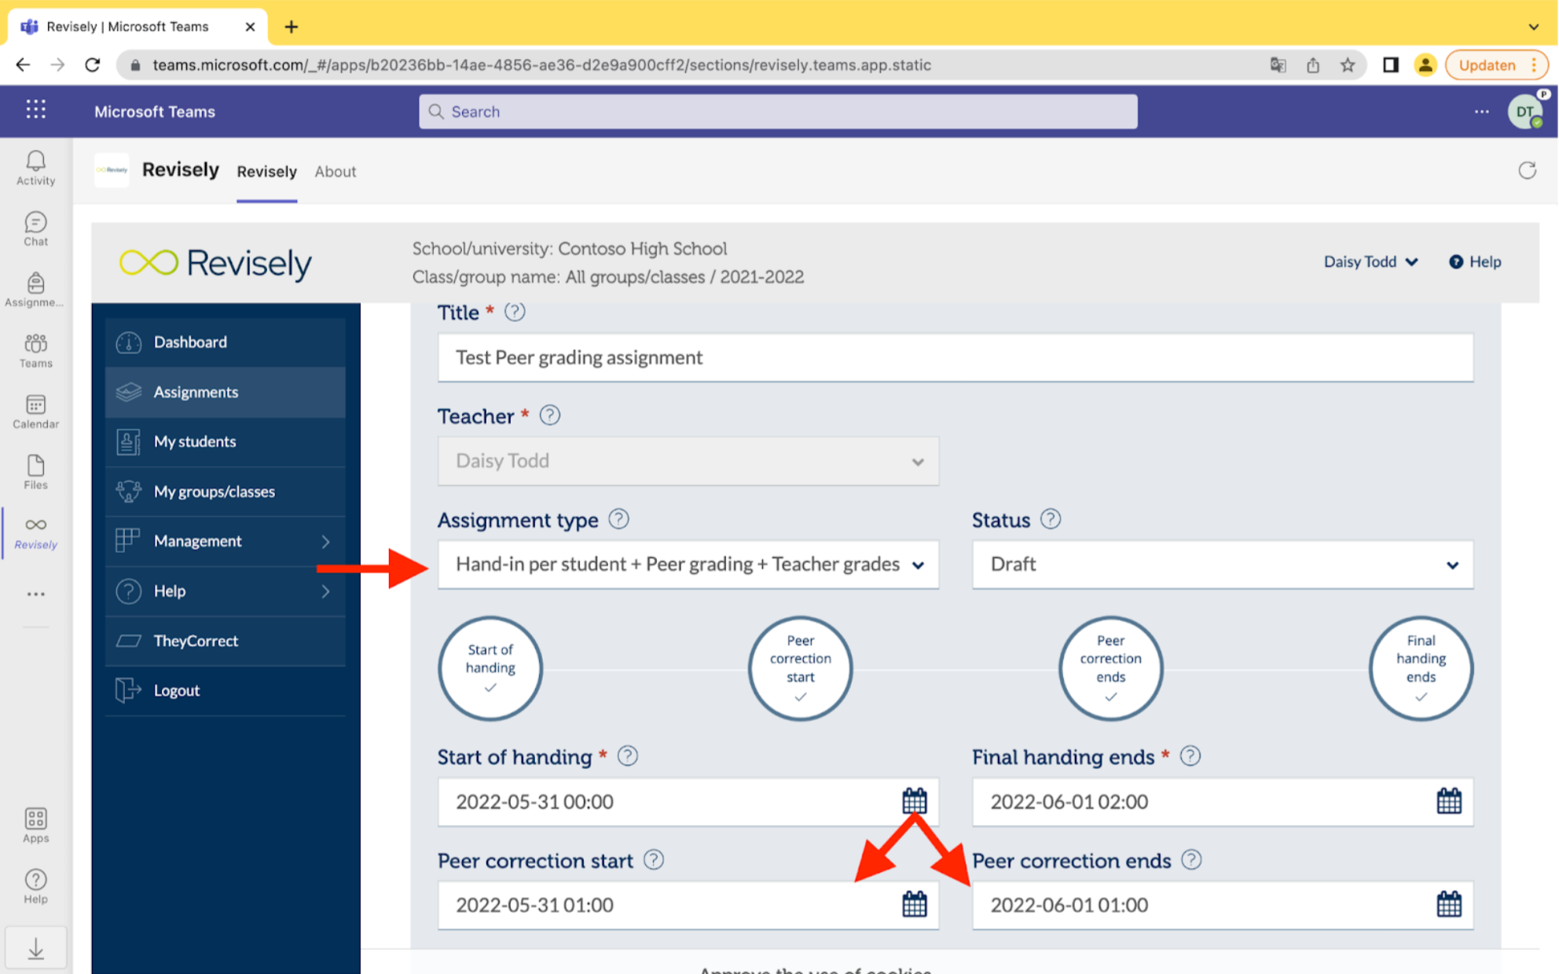Open the Teams Apps store icon
The width and height of the screenshot is (1559, 974).
tap(35, 826)
